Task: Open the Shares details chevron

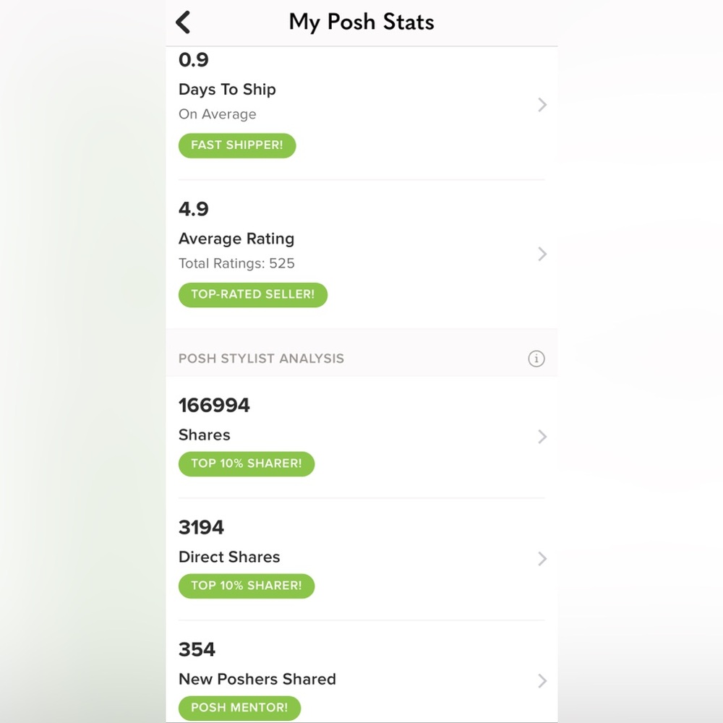Action: 542,437
